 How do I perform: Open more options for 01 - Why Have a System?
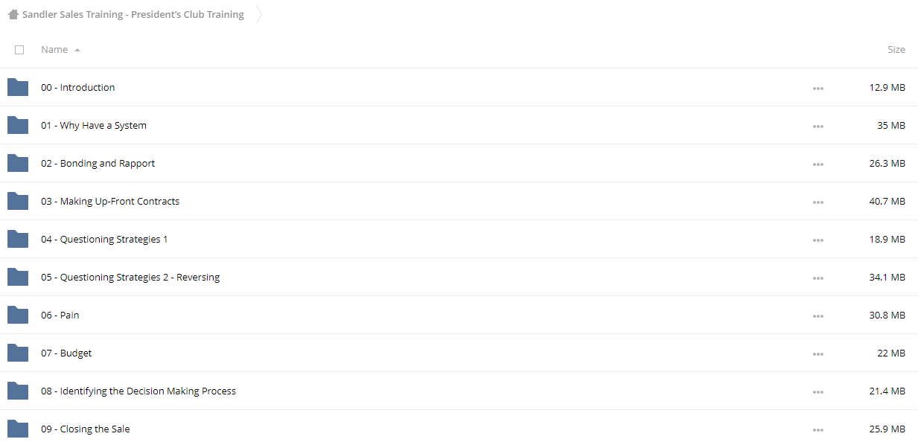[x=818, y=127]
